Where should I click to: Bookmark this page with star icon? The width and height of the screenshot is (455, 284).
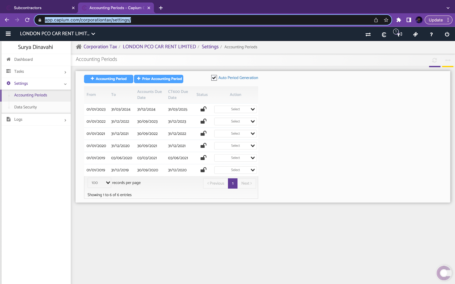point(386,20)
